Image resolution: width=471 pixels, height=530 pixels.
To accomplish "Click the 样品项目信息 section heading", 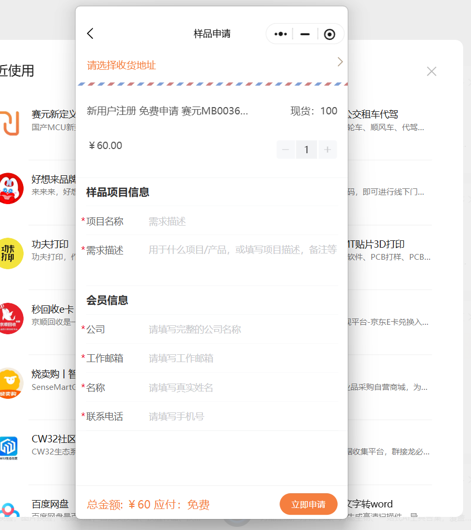I will coord(117,192).
